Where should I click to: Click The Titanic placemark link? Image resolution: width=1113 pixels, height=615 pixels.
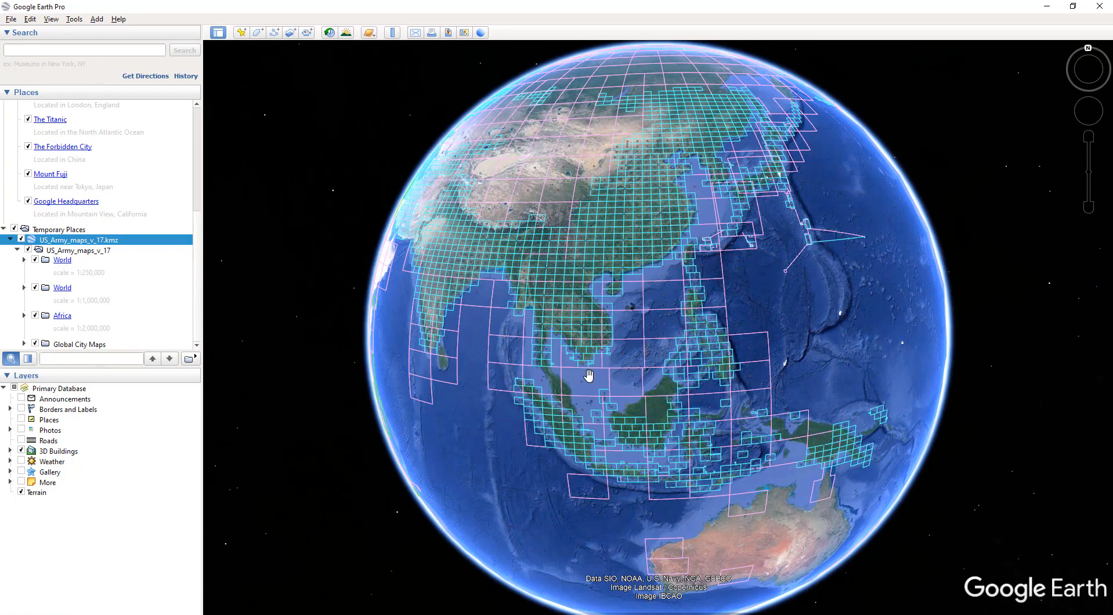tap(50, 120)
